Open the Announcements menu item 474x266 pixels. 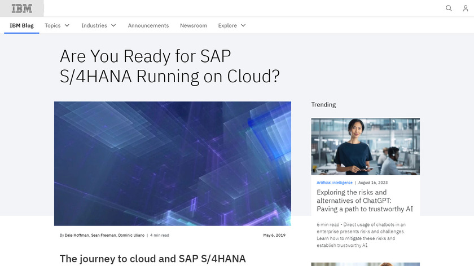(148, 25)
